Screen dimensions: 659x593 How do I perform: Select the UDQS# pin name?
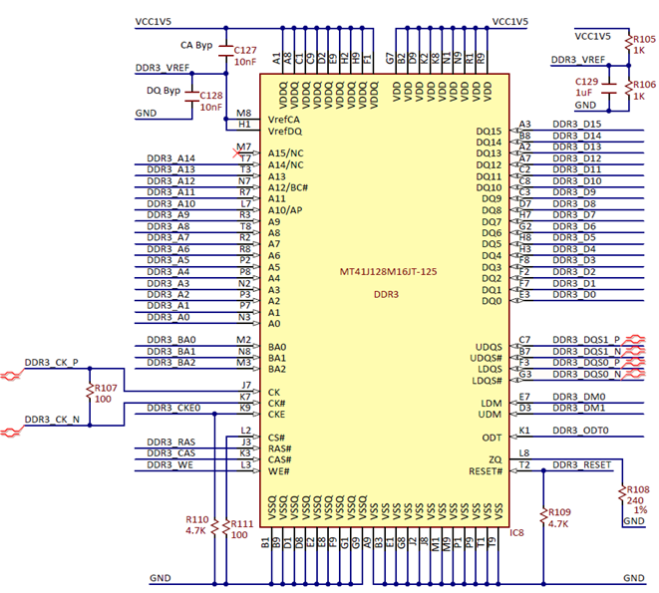tap(486, 358)
